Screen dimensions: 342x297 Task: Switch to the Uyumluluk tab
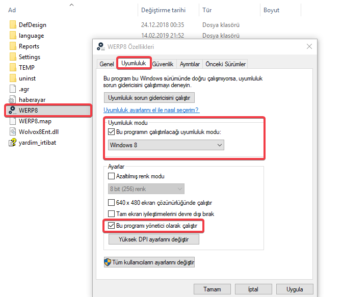point(134,63)
